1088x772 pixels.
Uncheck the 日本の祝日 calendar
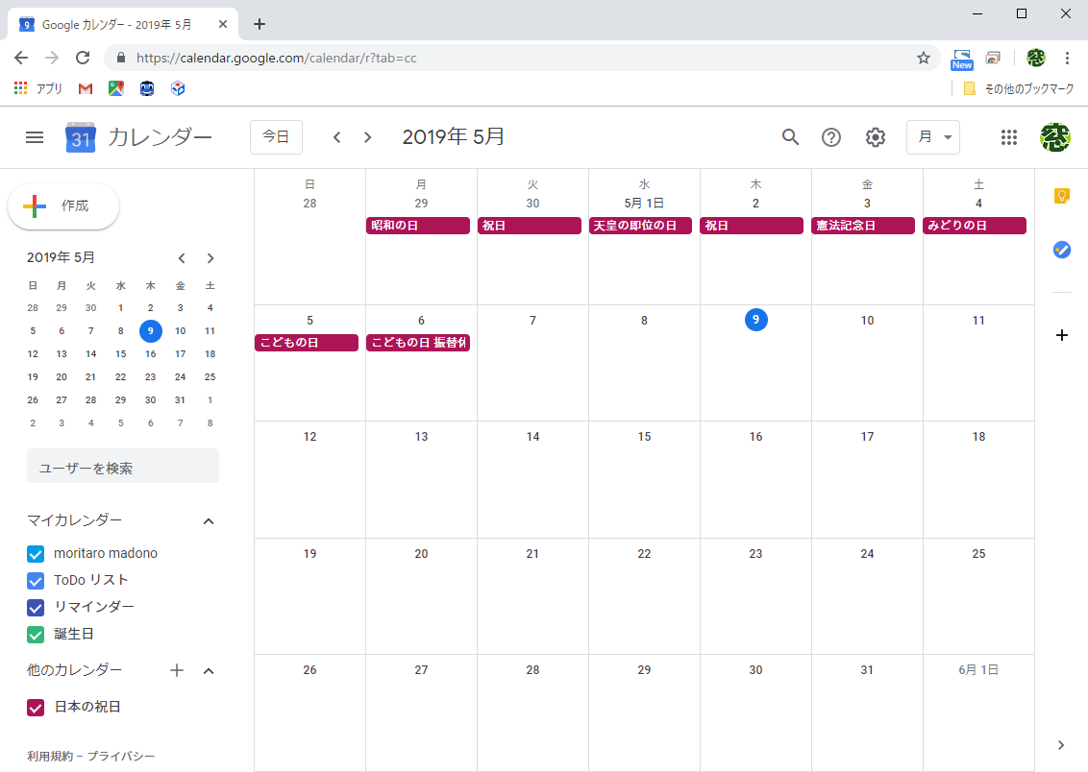(x=36, y=707)
